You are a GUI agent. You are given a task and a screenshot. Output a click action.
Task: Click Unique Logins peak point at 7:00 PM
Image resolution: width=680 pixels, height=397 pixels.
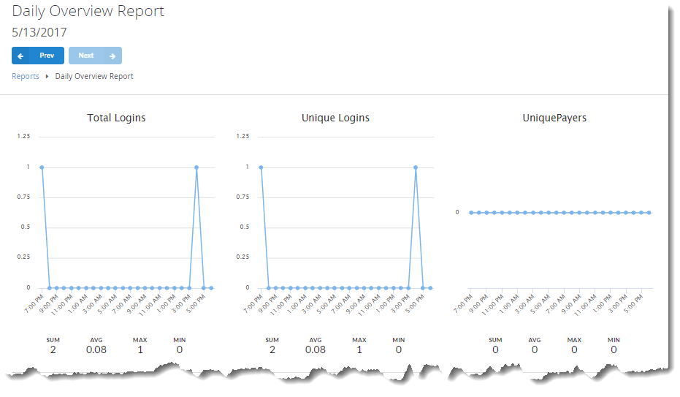pyautogui.click(x=261, y=167)
